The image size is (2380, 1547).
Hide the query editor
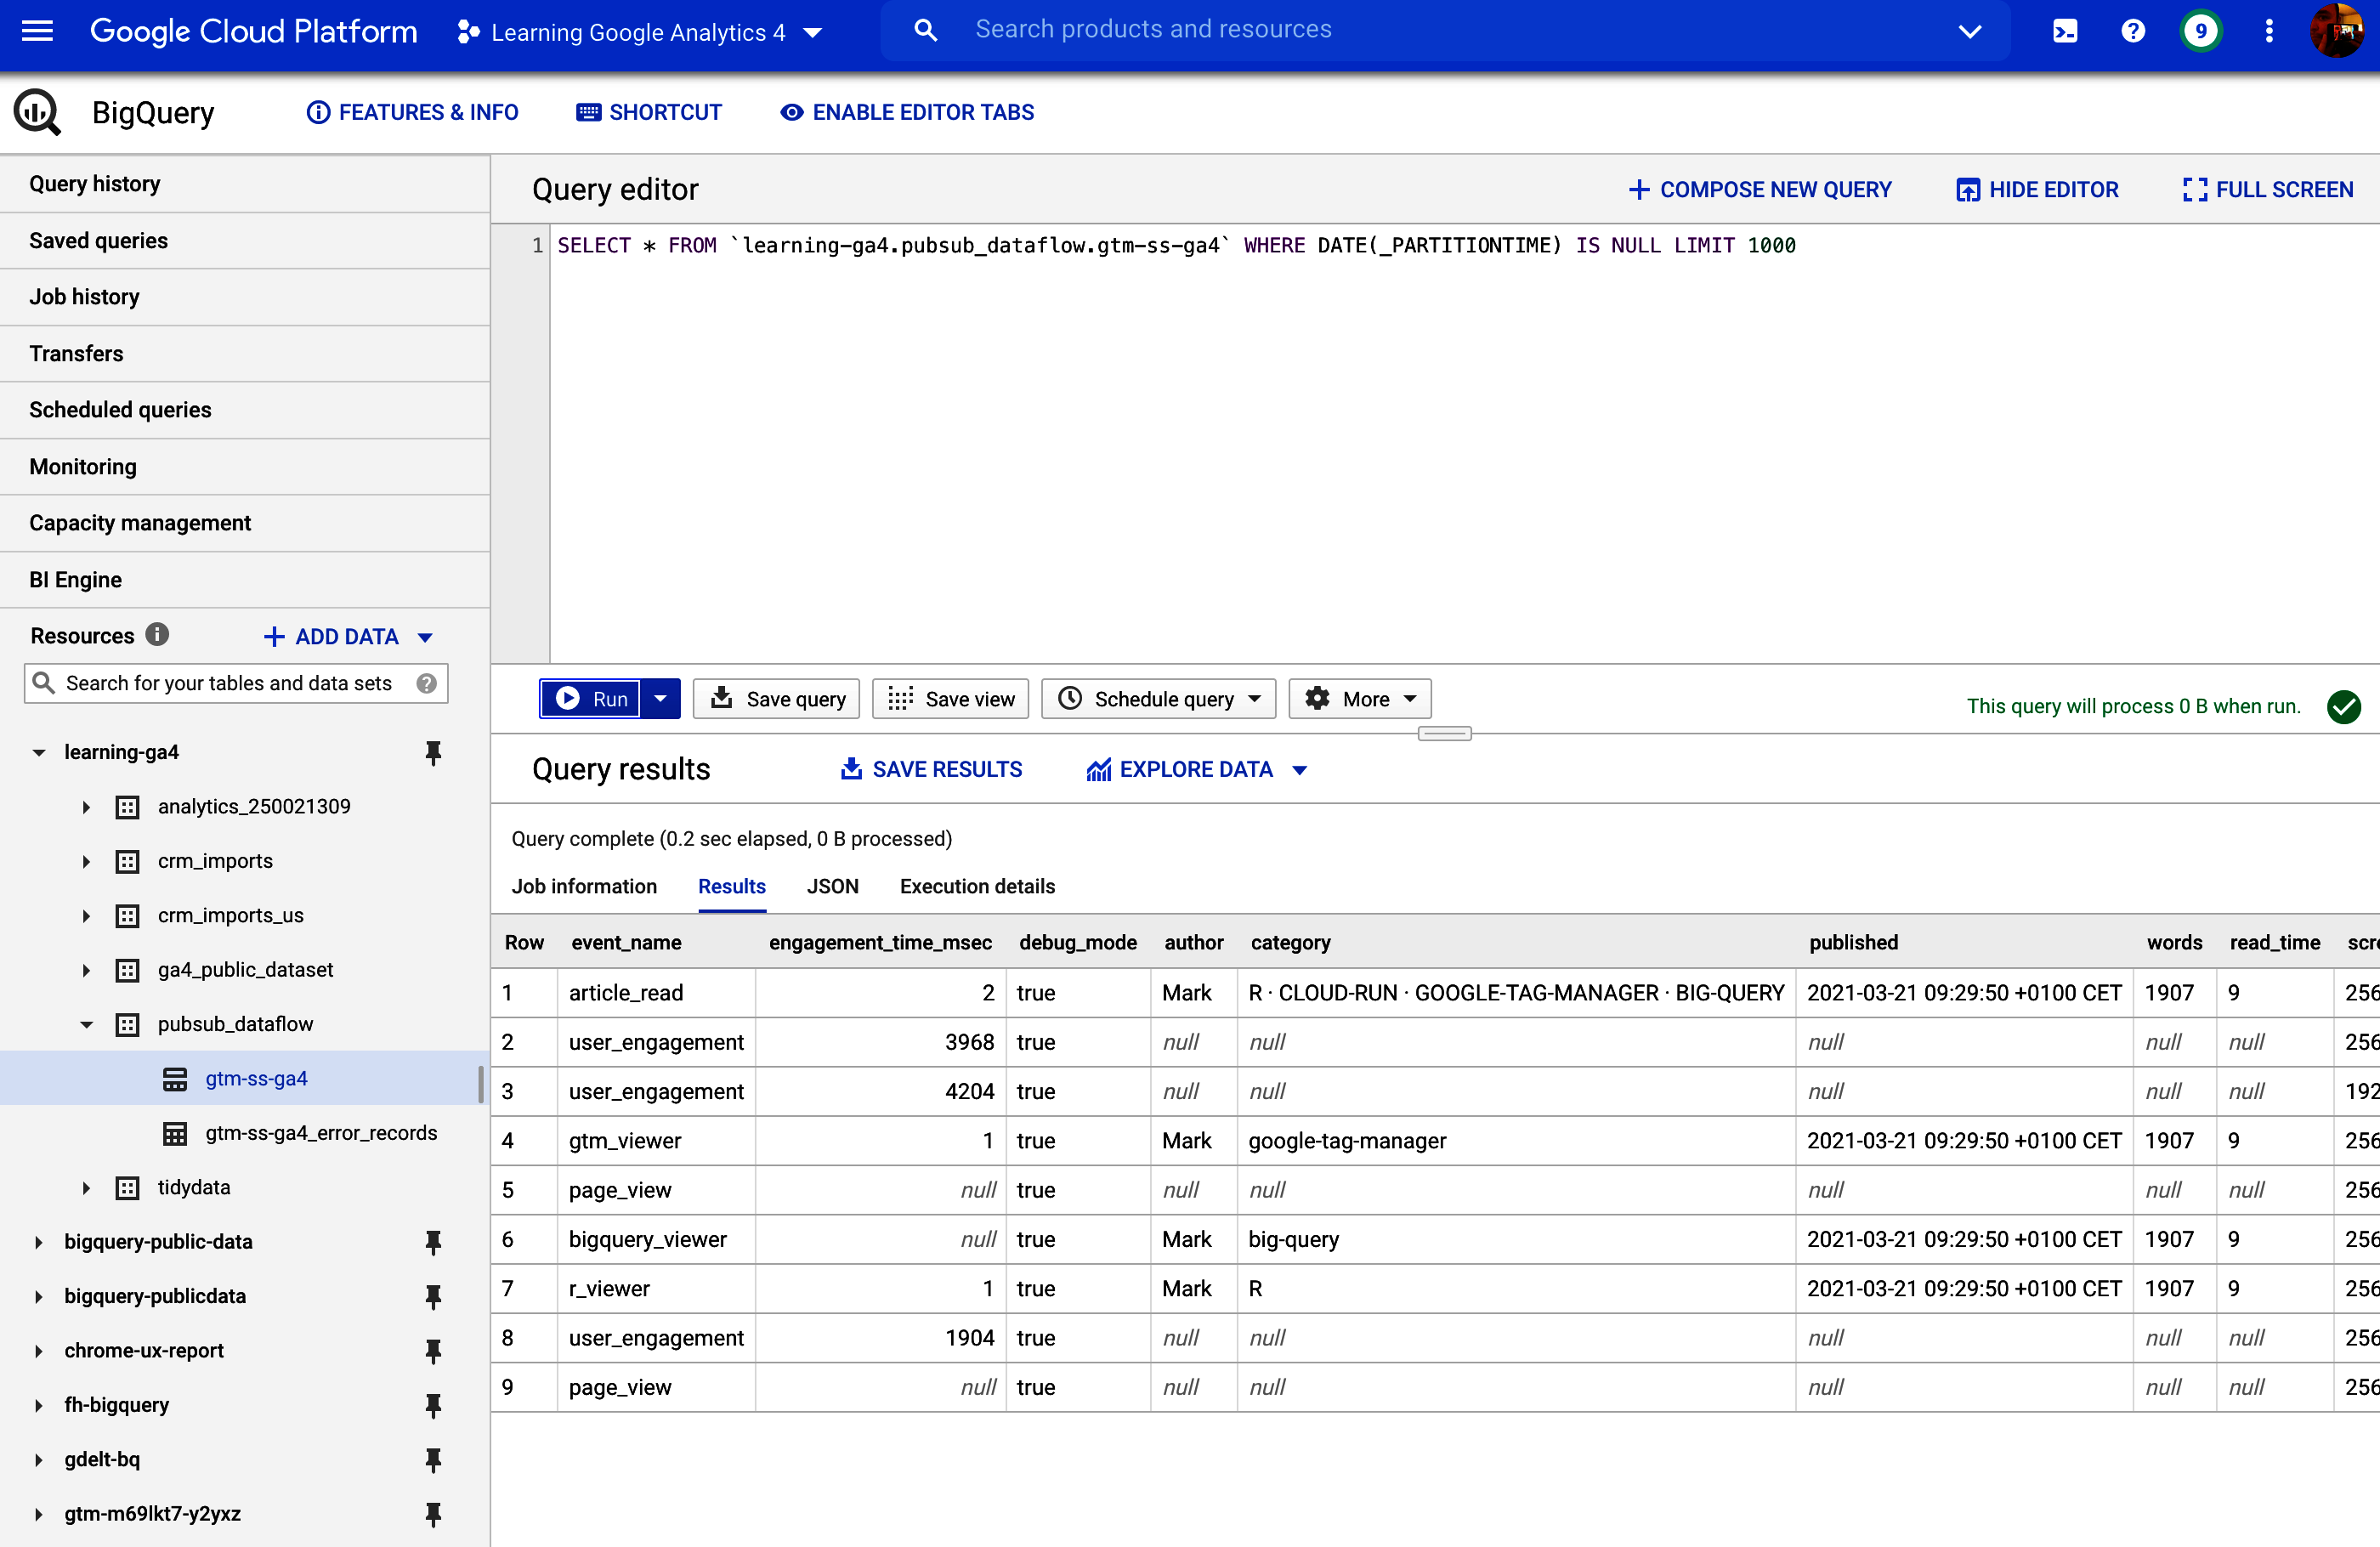tap(2037, 189)
